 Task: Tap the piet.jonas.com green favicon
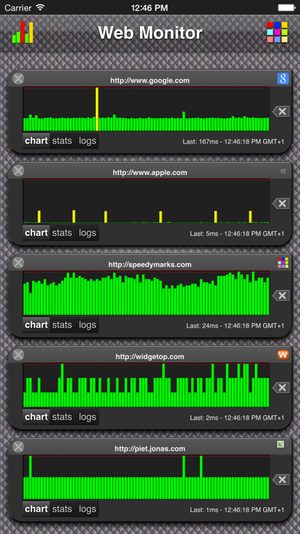coord(280,444)
